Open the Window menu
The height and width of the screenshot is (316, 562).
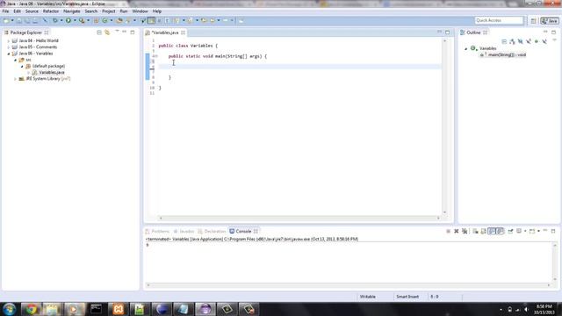(x=140, y=11)
